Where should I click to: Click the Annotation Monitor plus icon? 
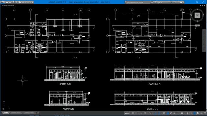point(187,113)
